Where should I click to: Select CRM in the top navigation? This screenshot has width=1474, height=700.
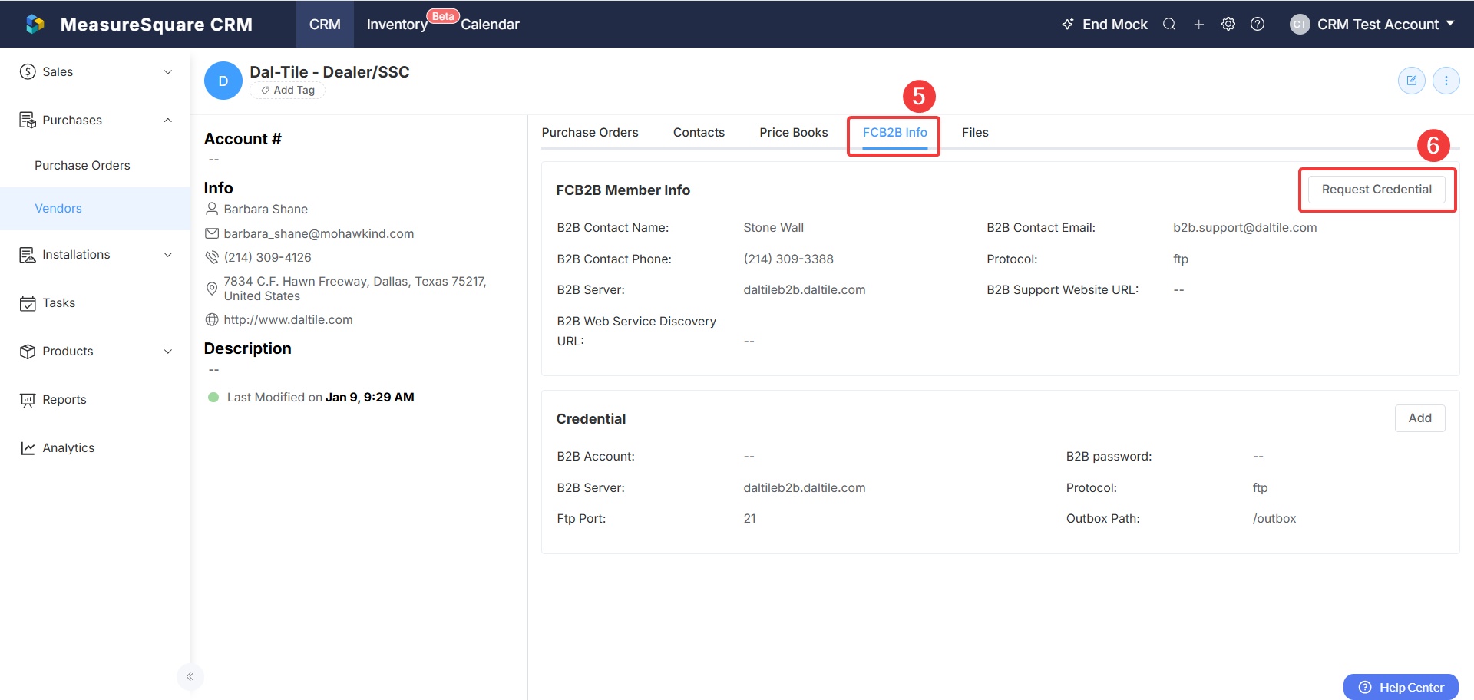pos(325,24)
